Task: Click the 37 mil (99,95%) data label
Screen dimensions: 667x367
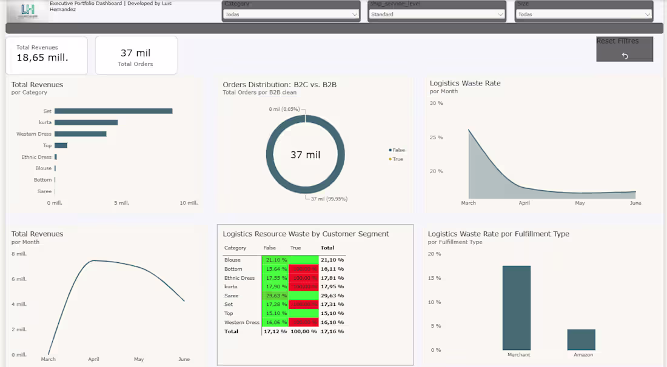Action: point(329,199)
